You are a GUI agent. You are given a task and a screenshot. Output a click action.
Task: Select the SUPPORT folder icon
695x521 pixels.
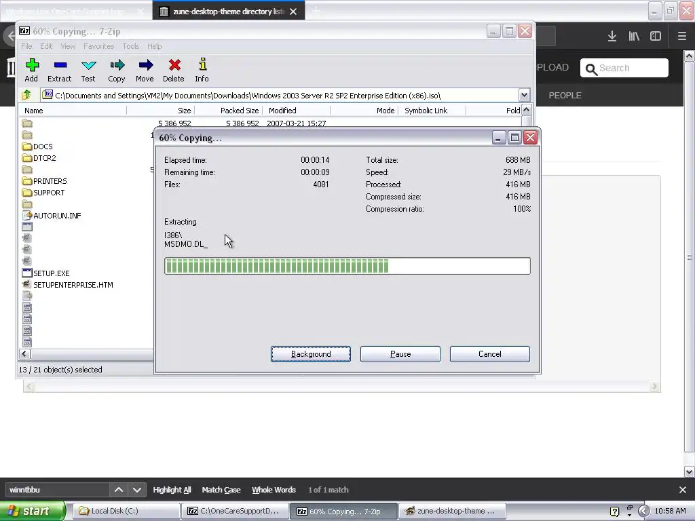click(27, 192)
